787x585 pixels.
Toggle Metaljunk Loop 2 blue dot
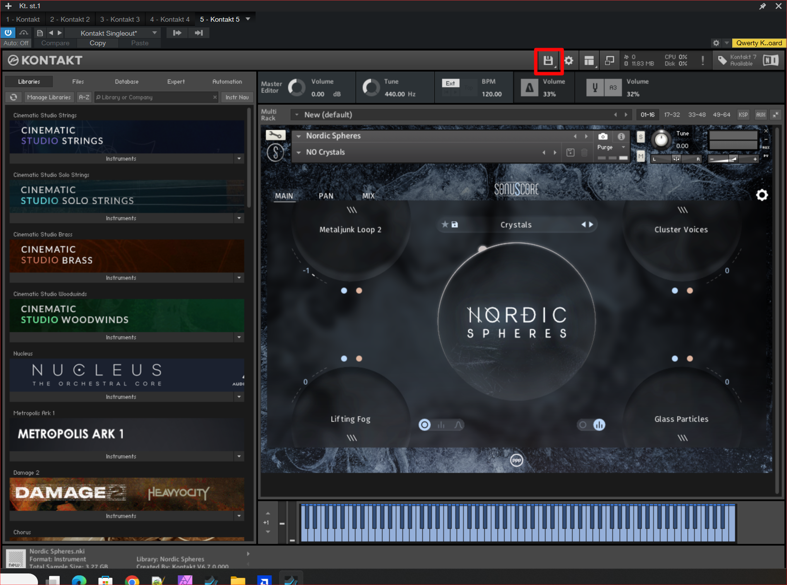pos(344,291)
